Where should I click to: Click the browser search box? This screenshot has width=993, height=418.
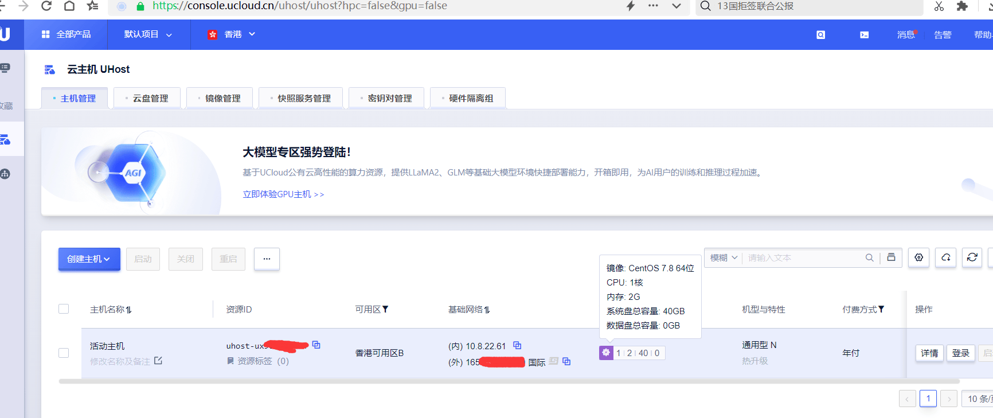810,6
